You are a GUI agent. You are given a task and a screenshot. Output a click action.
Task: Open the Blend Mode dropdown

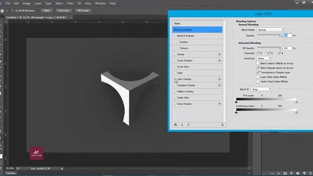coord(270,30)
